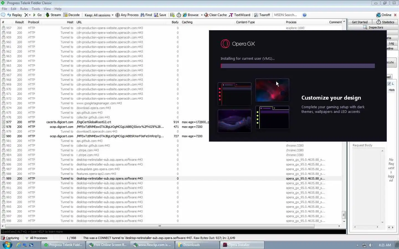
Task: Sort sessions by the Body column header
Action: [x=175, y=22]
